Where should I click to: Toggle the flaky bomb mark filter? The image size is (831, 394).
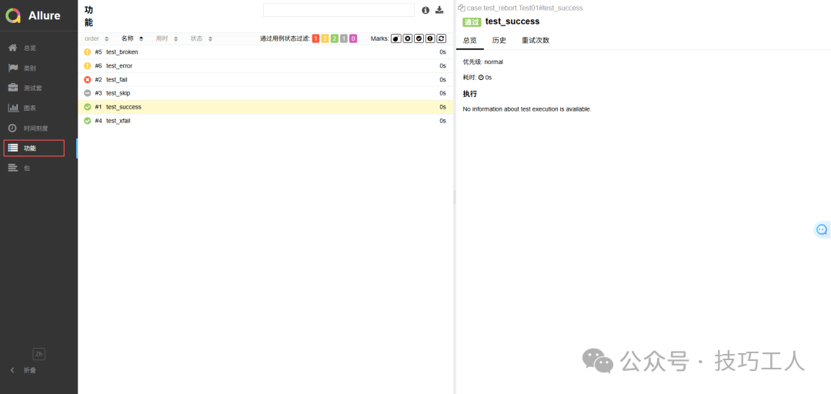395,38
